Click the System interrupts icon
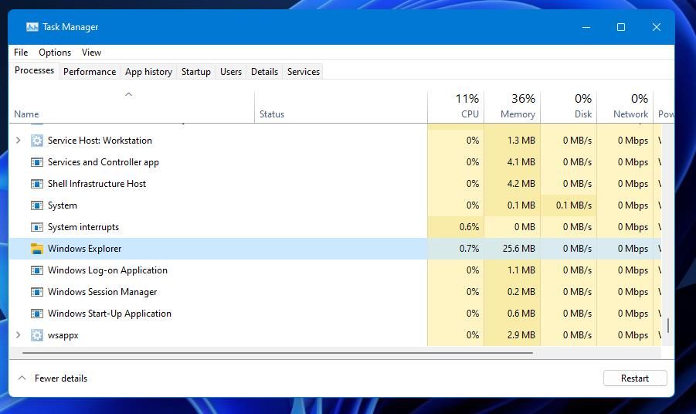The height and width of the screenshot is (414, 696). click(x=37, y=227)
